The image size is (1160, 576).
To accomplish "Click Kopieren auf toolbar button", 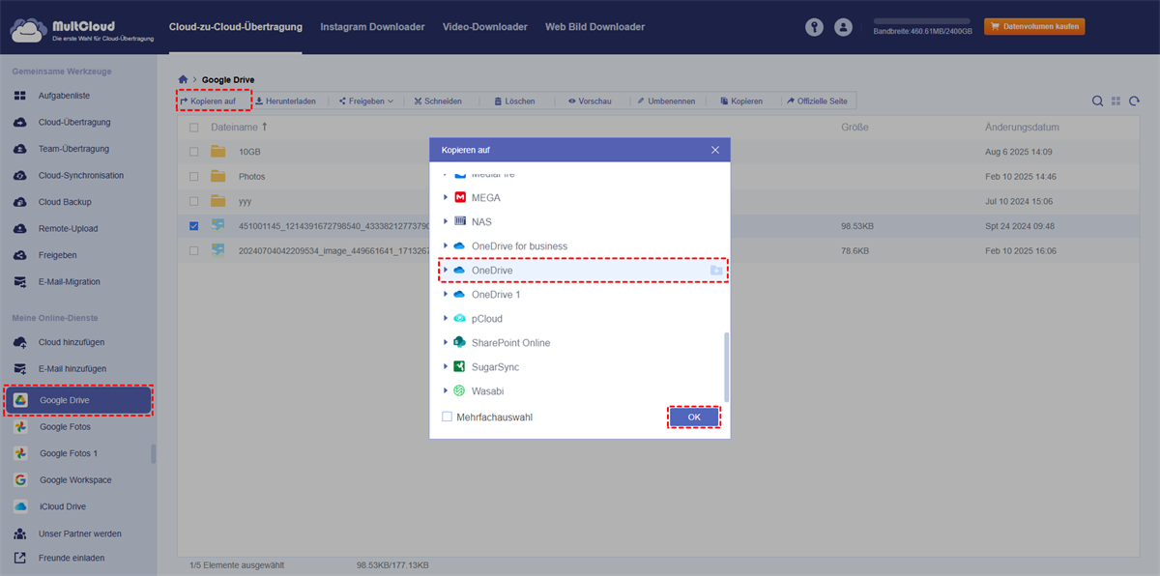I will click(x=214, y=101).
